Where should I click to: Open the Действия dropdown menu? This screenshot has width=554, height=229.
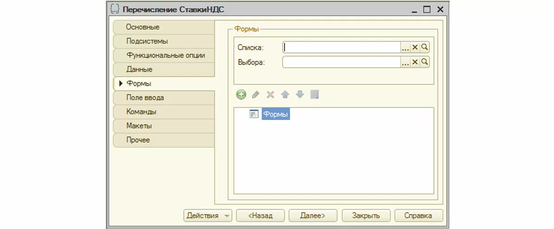pyautogui.click(x=207, y=216)
